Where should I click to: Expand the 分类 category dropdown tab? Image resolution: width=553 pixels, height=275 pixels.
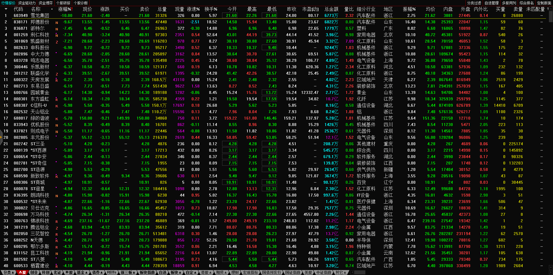[8, 272]
